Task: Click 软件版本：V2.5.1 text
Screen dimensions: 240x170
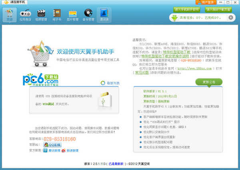Action: (x=155, y=92)
